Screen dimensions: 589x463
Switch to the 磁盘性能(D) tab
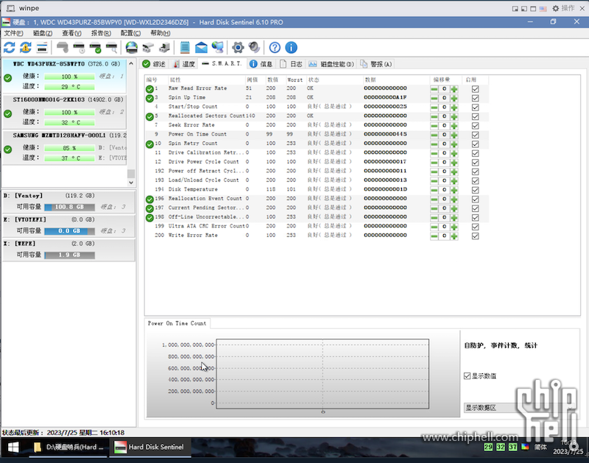click(x=331, y=64)
